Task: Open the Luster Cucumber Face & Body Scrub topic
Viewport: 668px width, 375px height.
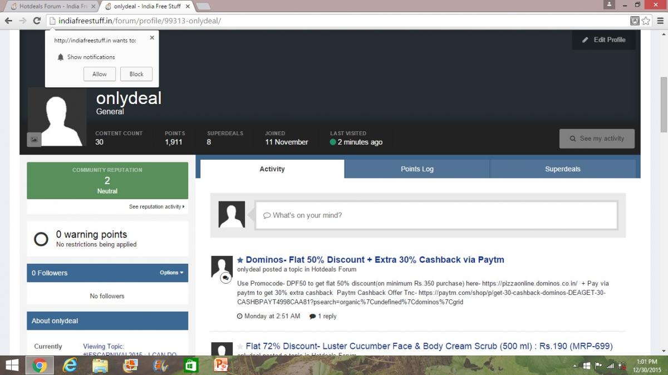Action: (x=429, y=346)
